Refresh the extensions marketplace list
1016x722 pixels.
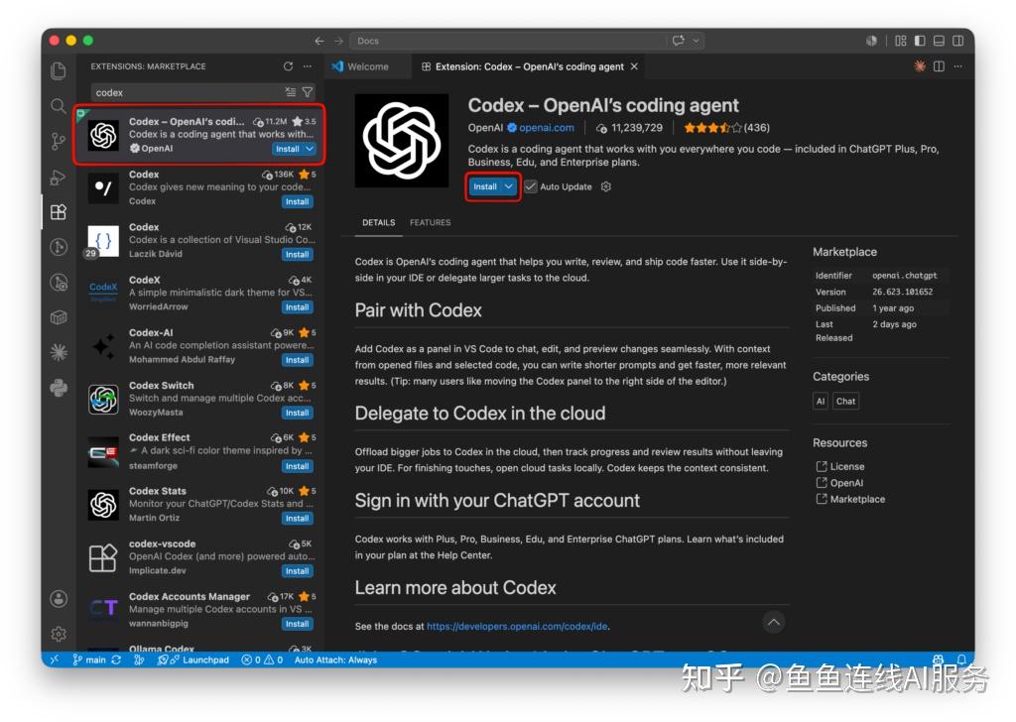(289, 66)
